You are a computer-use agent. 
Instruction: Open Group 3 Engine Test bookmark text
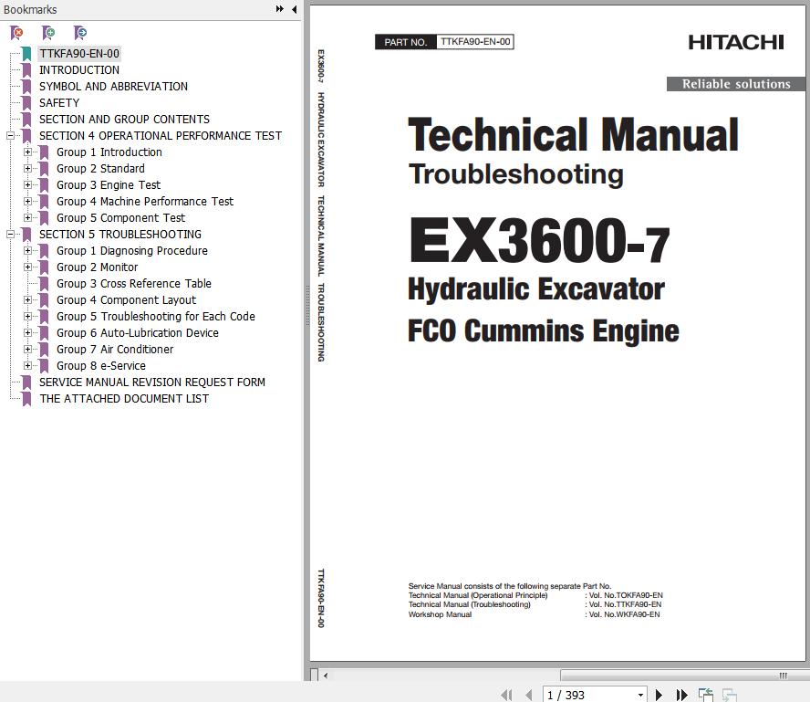tap(109, 185)
